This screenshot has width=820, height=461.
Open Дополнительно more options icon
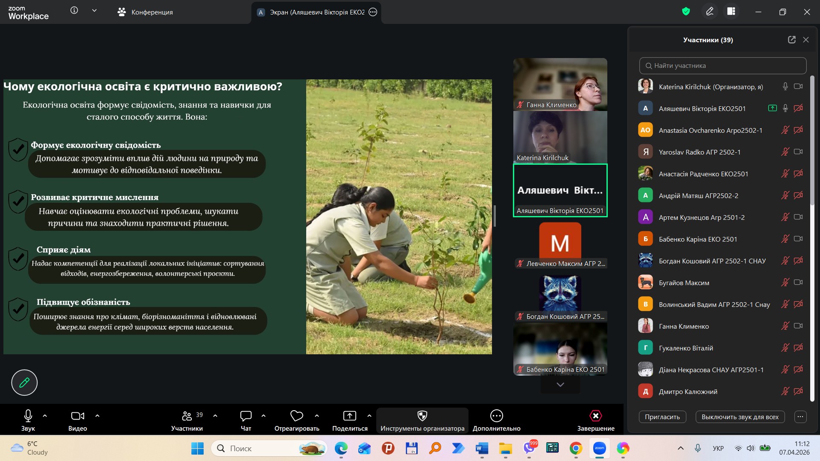click(496, 416)
